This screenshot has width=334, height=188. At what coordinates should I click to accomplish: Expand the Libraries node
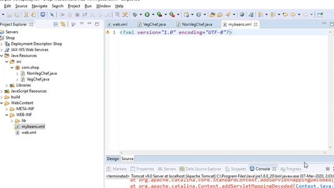[x=7, y=85]
